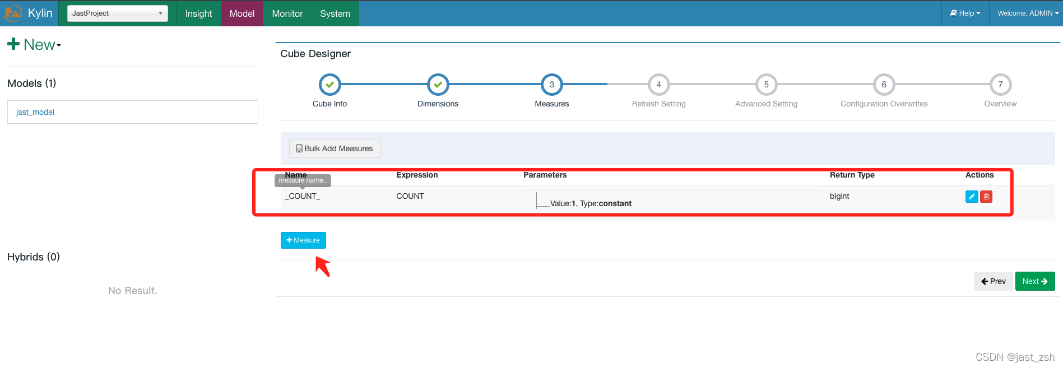Select step 3 Measures circle
1063x368 pixels.
(x=552, y=85)
